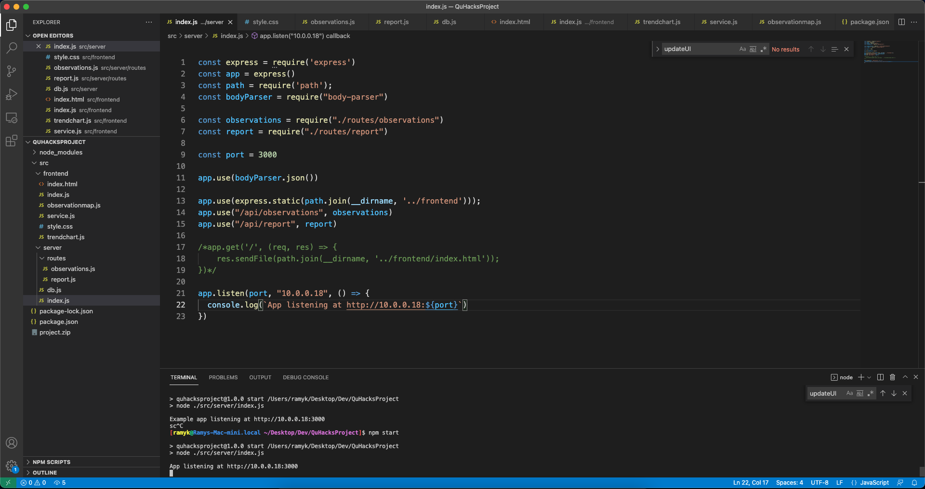
Task: Expand the node_modules folder
Action: click(x=61, y=153)
